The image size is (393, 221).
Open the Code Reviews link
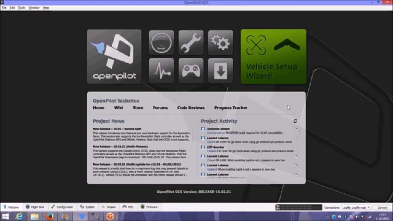[191, 108]
